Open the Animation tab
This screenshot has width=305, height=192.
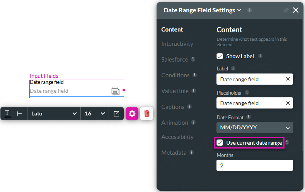(x=175, y=123)
